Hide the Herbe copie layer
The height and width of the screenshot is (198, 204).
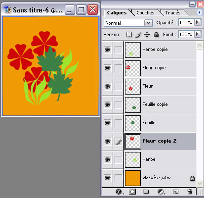107,49
